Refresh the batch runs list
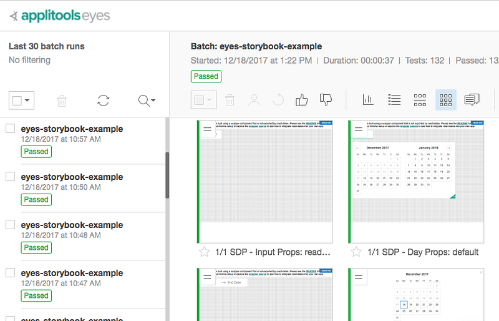The width and height of the screenshot is (499, 321). (x=104, y=101)
